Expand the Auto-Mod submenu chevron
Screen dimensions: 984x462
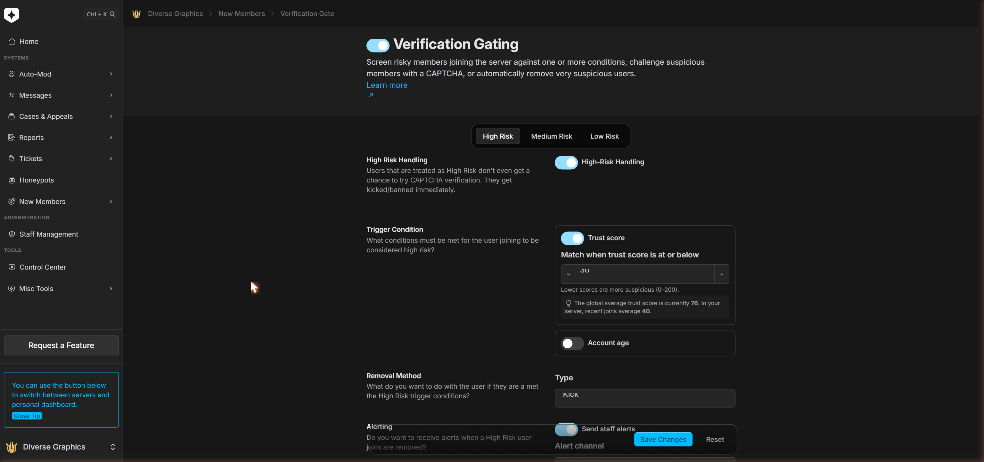(111, 74)
